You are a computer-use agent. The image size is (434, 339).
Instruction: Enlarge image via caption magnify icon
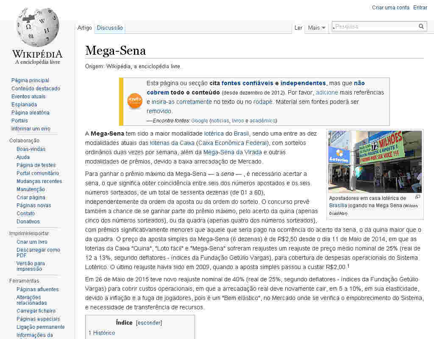pos(417,197)
